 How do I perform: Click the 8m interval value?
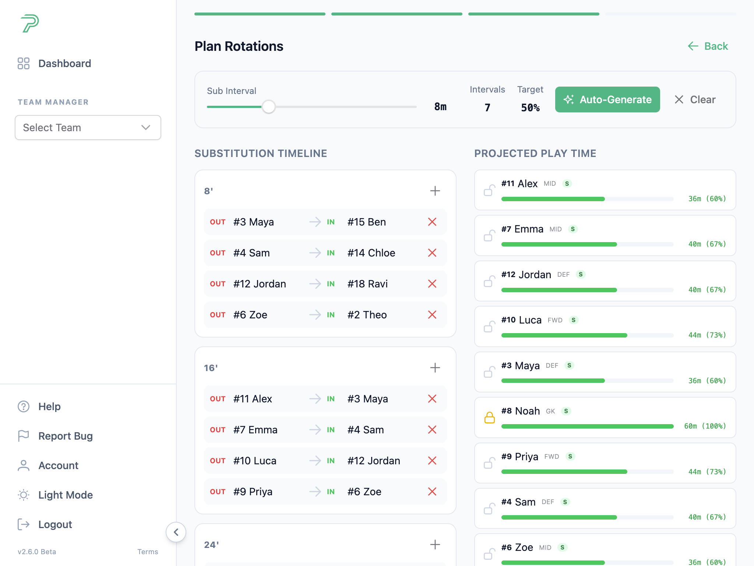[440, 107]
